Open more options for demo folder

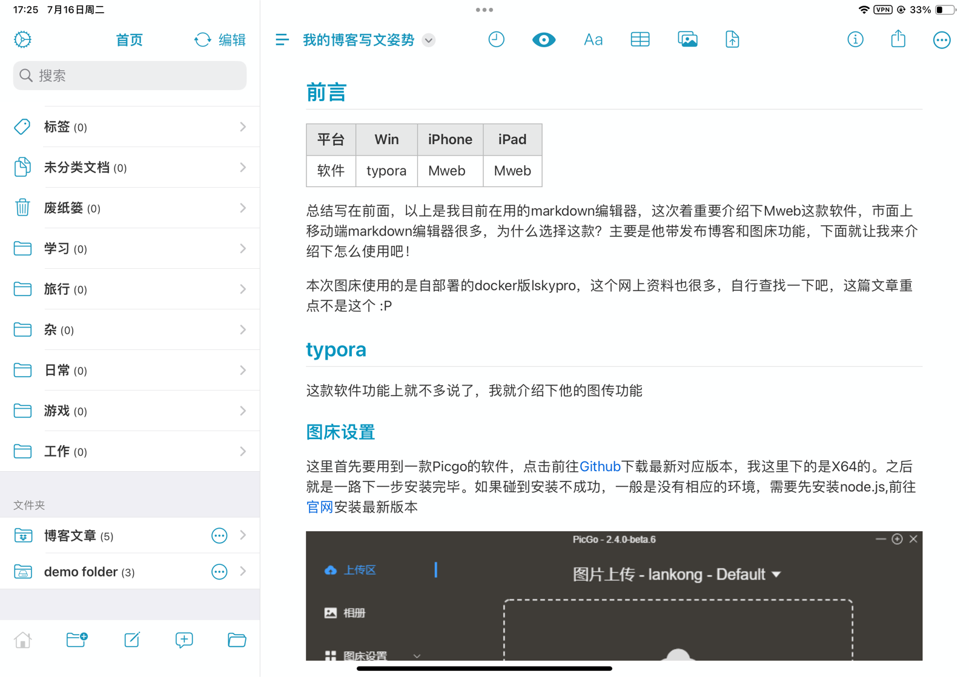(219, 572)
